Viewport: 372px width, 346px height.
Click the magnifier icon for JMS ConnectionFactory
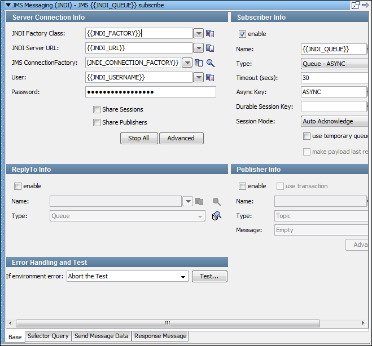211,63
